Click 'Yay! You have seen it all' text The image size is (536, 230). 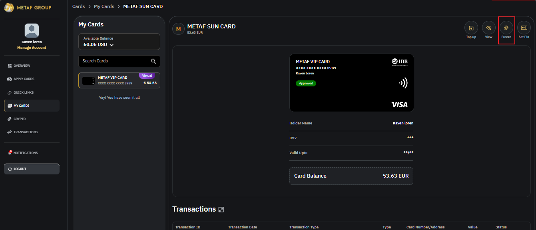[x=119, y=98]
